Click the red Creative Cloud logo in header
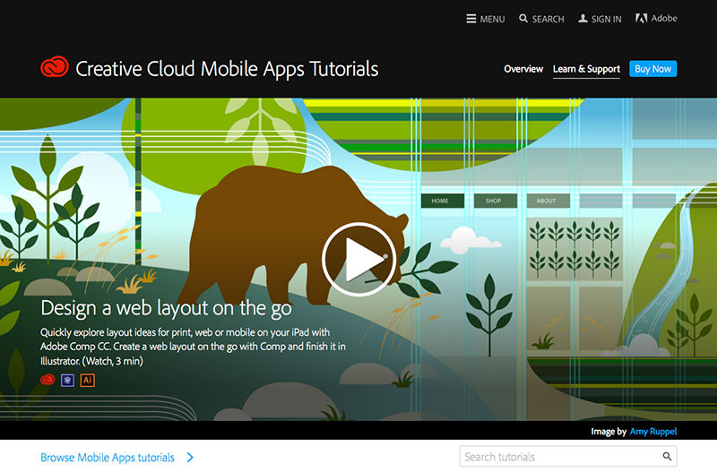This screenshot has height=472, width=717. [x=55, y=67]
